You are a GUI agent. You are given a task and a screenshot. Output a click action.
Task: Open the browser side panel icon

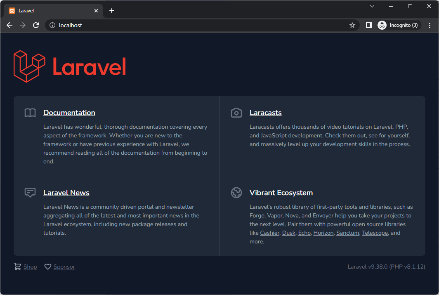369,25
